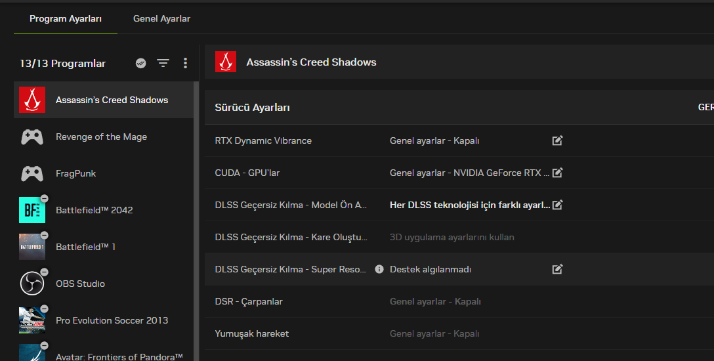Click 'Genel ayarlar - NVIDIA GeForce RTX' value
The image size is (714, 361).
[469, 173]
